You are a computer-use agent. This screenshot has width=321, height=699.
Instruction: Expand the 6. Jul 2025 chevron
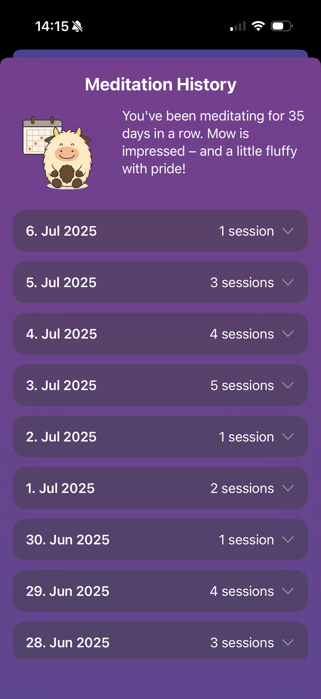tap(288, 231)
